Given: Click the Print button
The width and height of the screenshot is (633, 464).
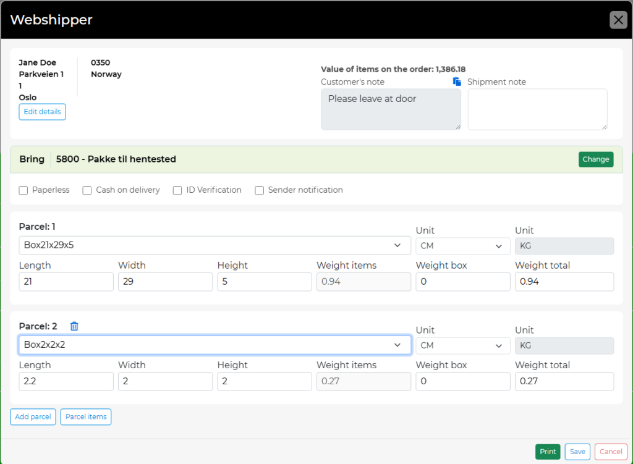Looking at the screenshot, I should (x=548, y=452).
